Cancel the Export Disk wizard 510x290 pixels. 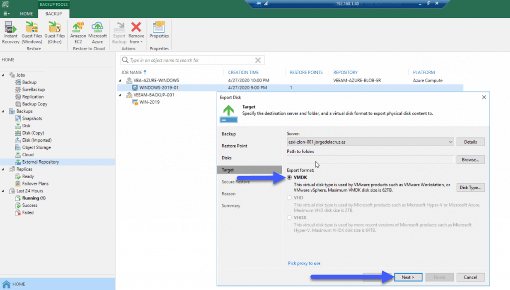[470, 278]
